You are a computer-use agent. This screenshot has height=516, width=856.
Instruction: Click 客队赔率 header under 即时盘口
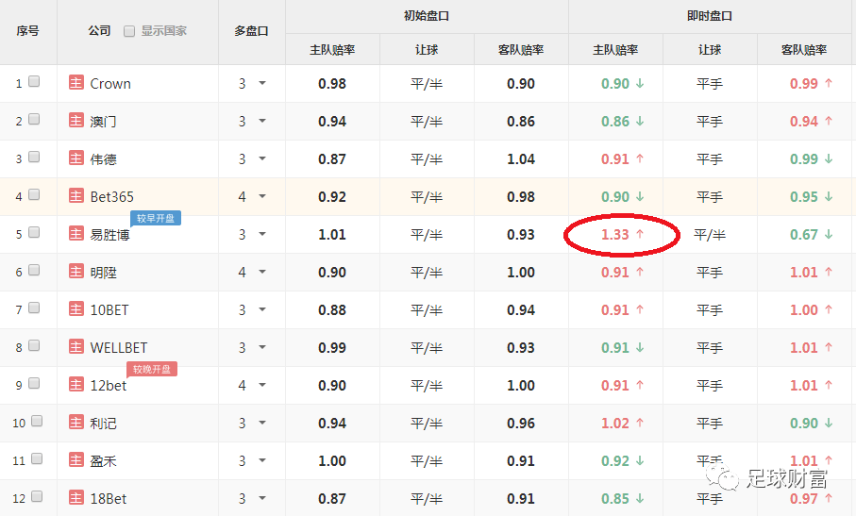pyautogui.click(x=804, y=50)
